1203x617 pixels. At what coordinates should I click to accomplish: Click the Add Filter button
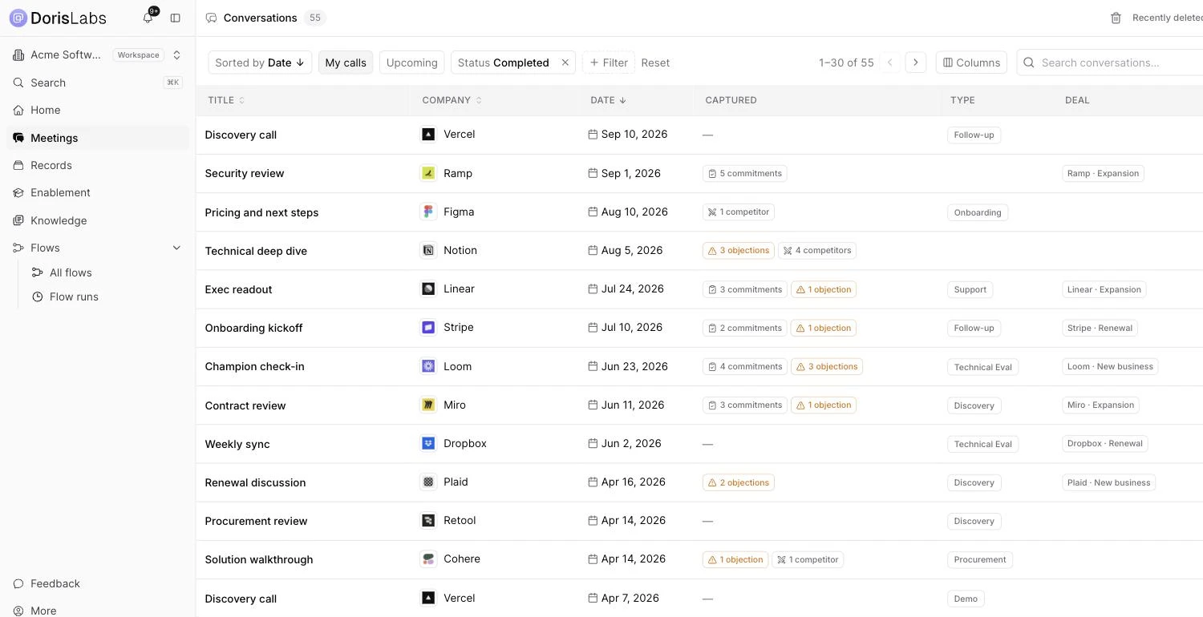pos(609,63)
